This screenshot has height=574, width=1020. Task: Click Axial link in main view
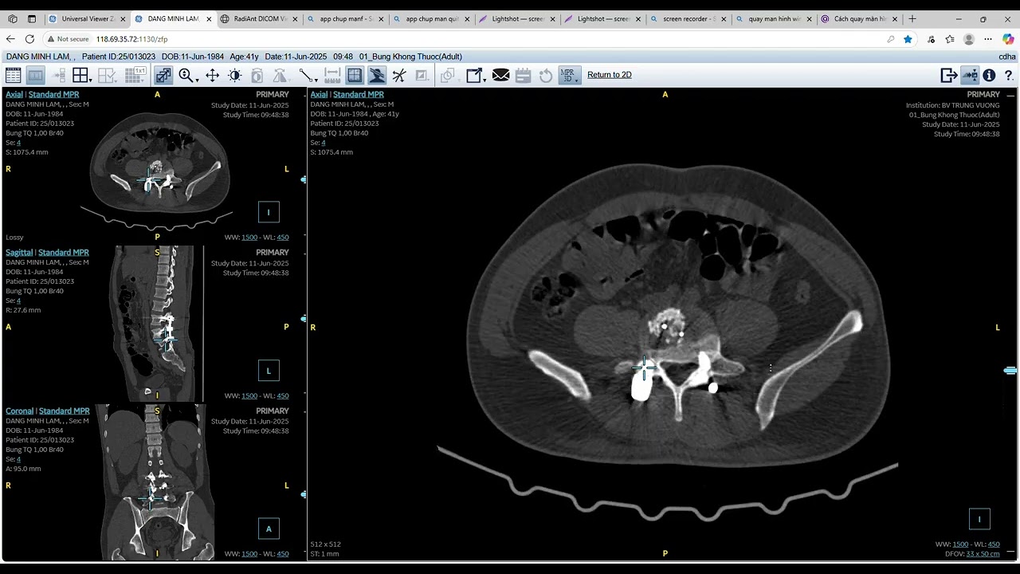pos(319,94)
